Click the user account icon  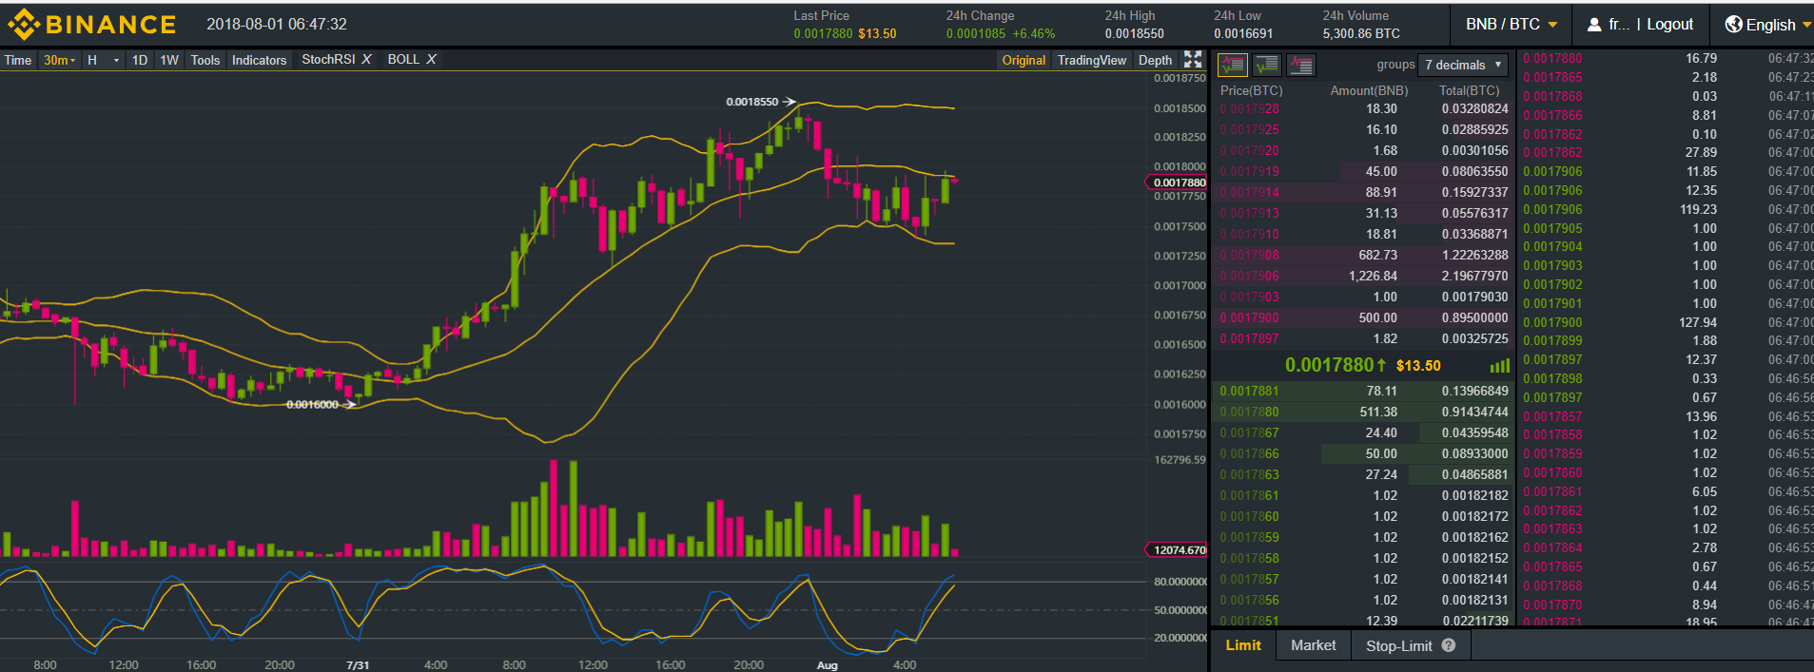coord(1594,25)
